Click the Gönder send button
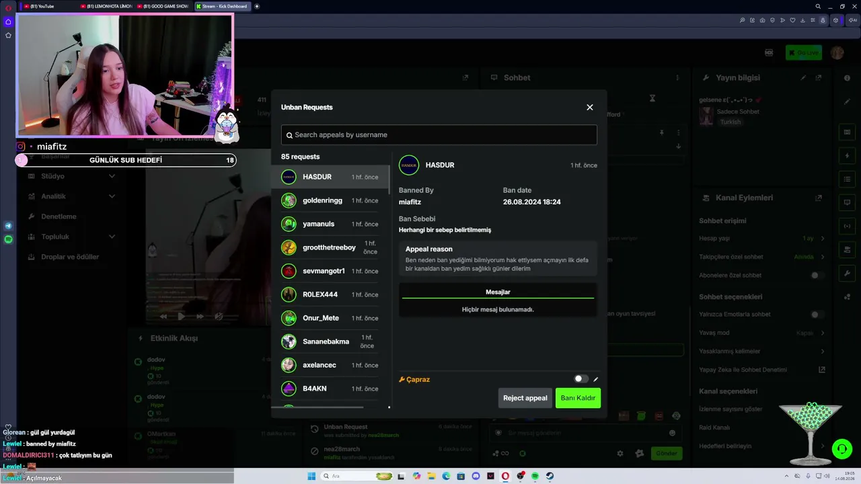This screenshot has height=484, width=861. (667, 453)
